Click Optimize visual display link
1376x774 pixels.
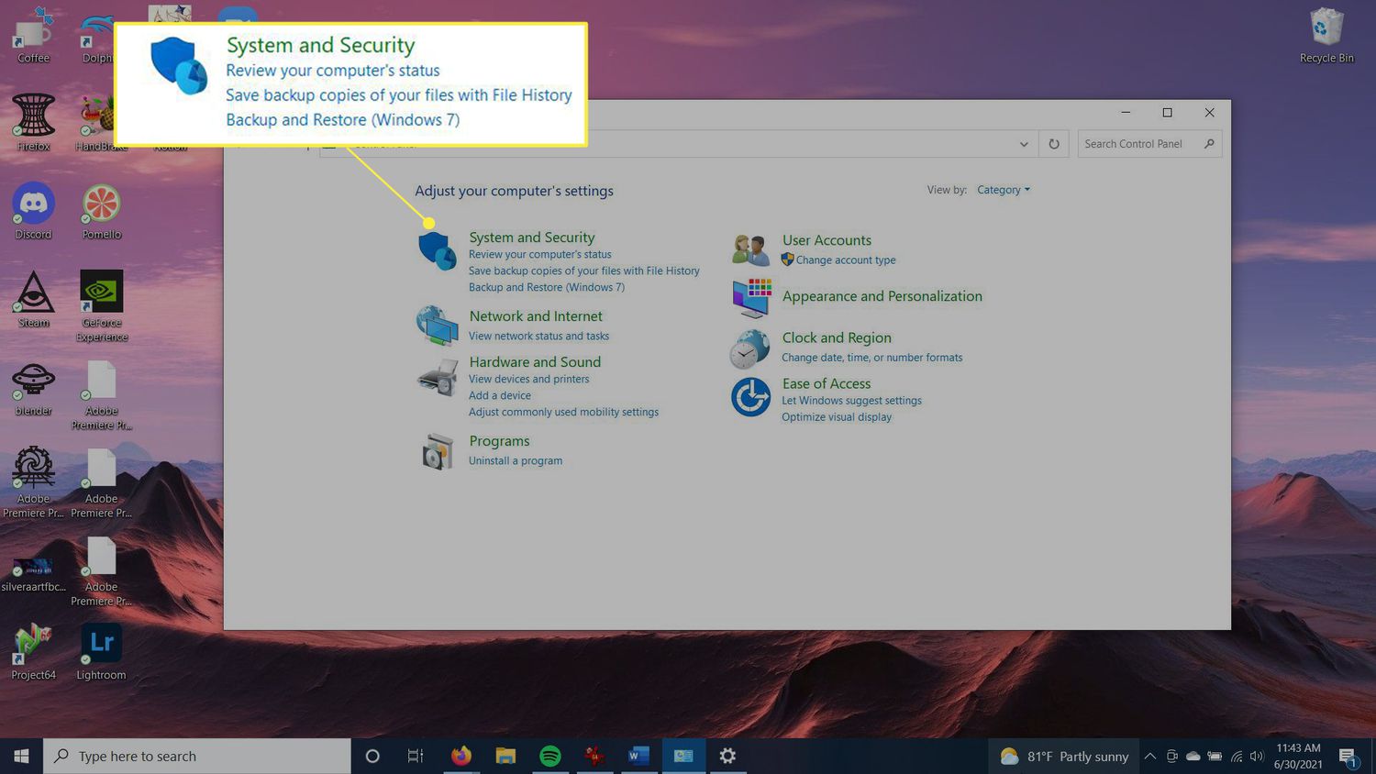coord(836,417)
